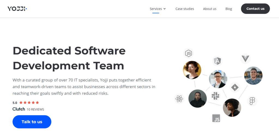Click the Angular shield icon
The width and height of the screenshot is (279, 138).
pos(217,61)
